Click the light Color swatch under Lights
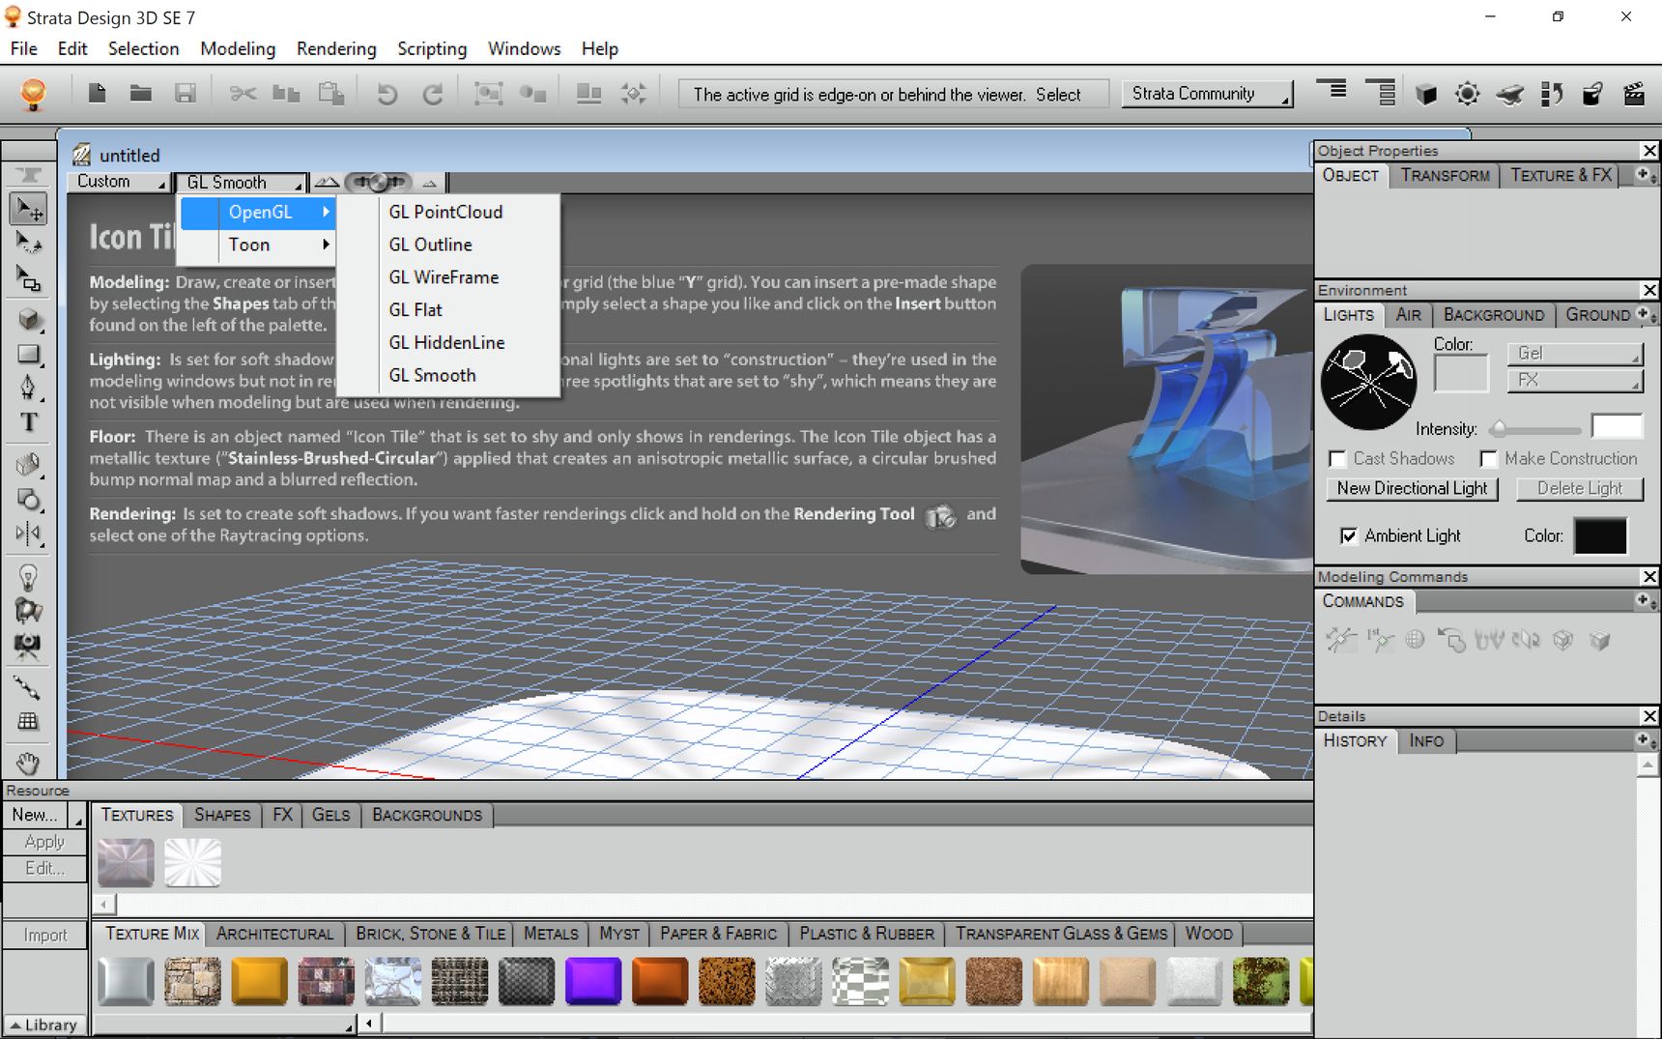This screenshot has width=1662, height=1039. 1460,374
